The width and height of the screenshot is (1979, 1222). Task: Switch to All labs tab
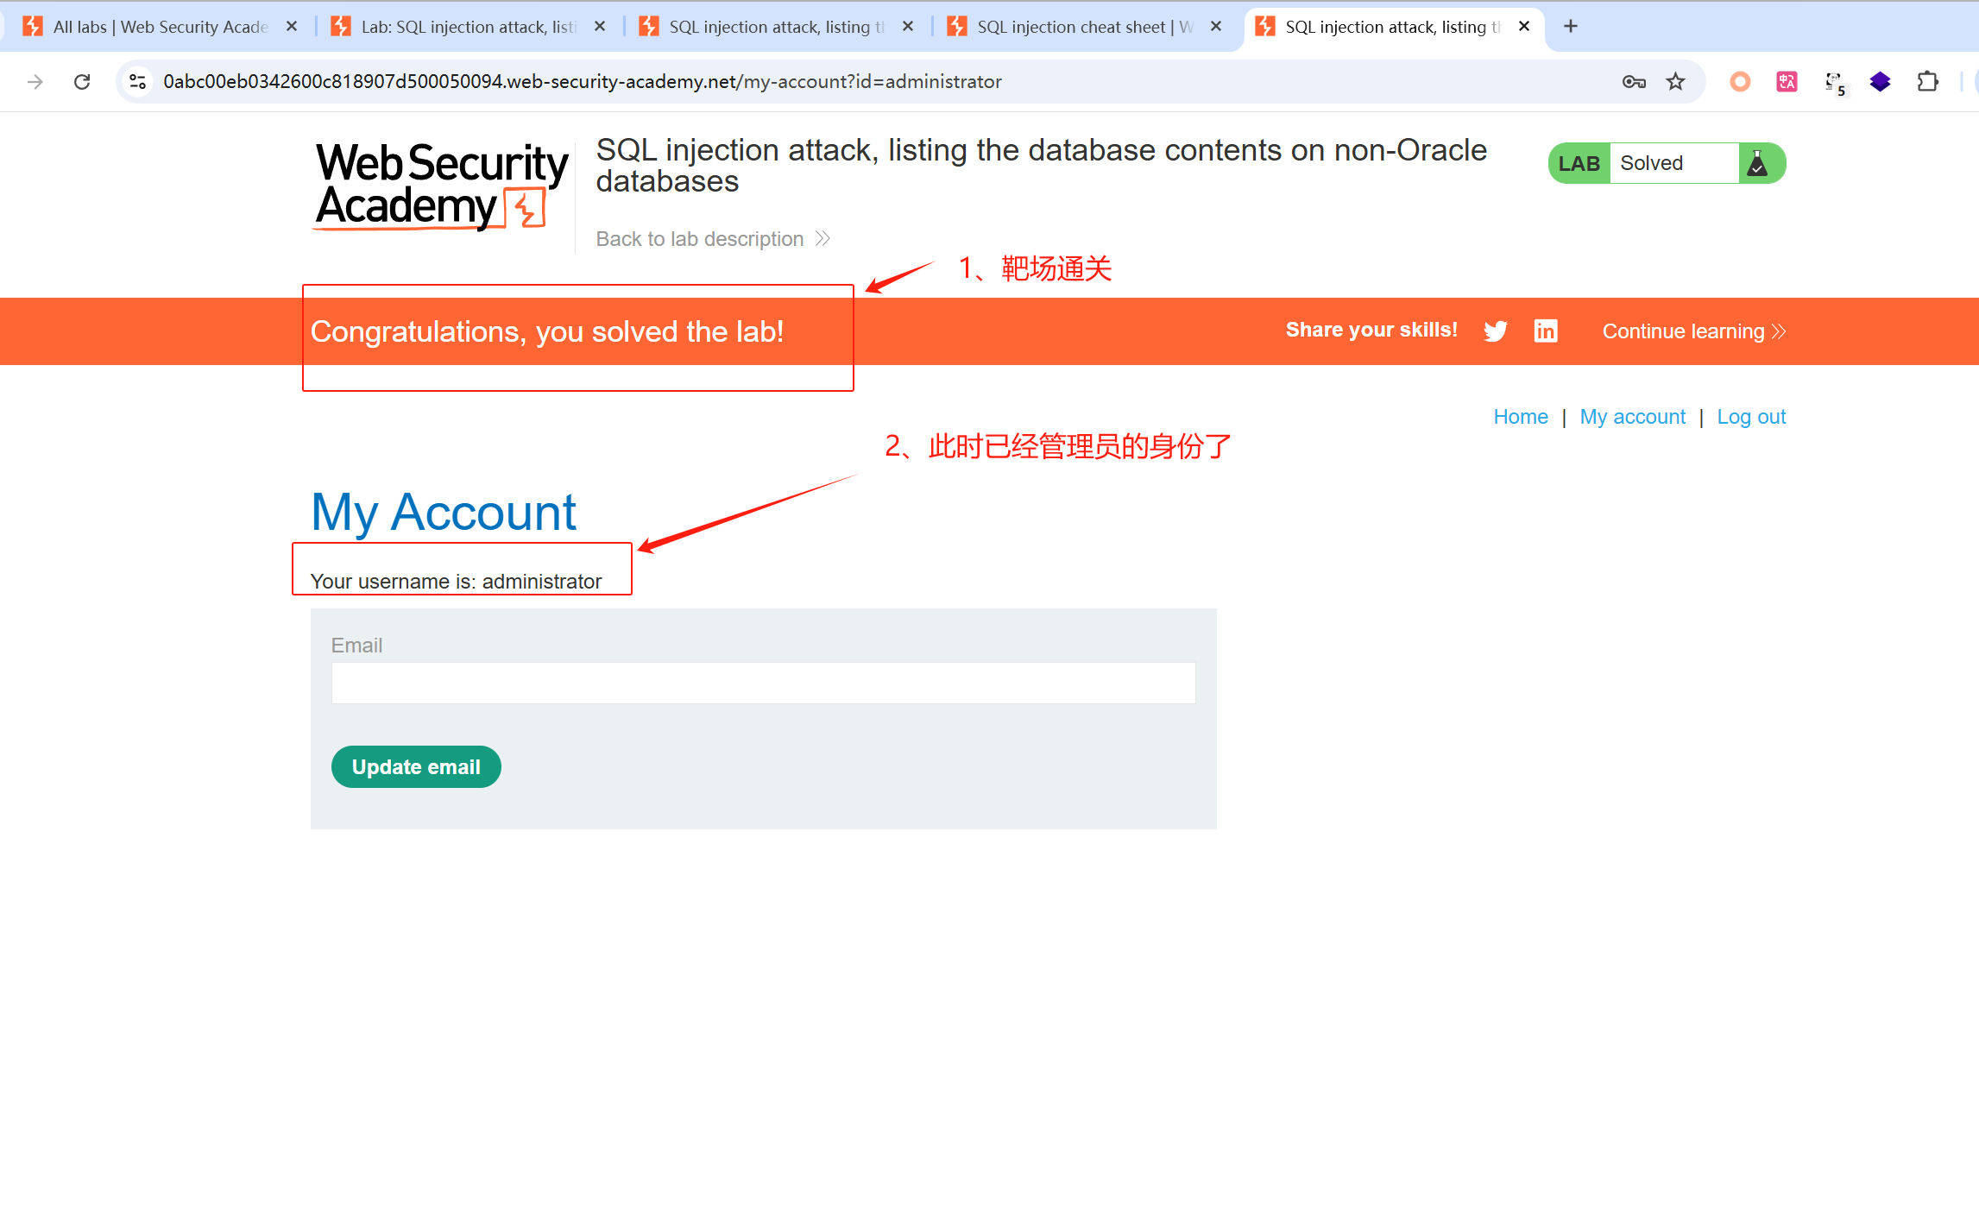160,27
